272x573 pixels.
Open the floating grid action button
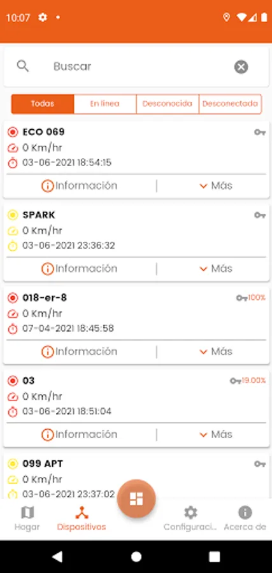pos(136,499)
